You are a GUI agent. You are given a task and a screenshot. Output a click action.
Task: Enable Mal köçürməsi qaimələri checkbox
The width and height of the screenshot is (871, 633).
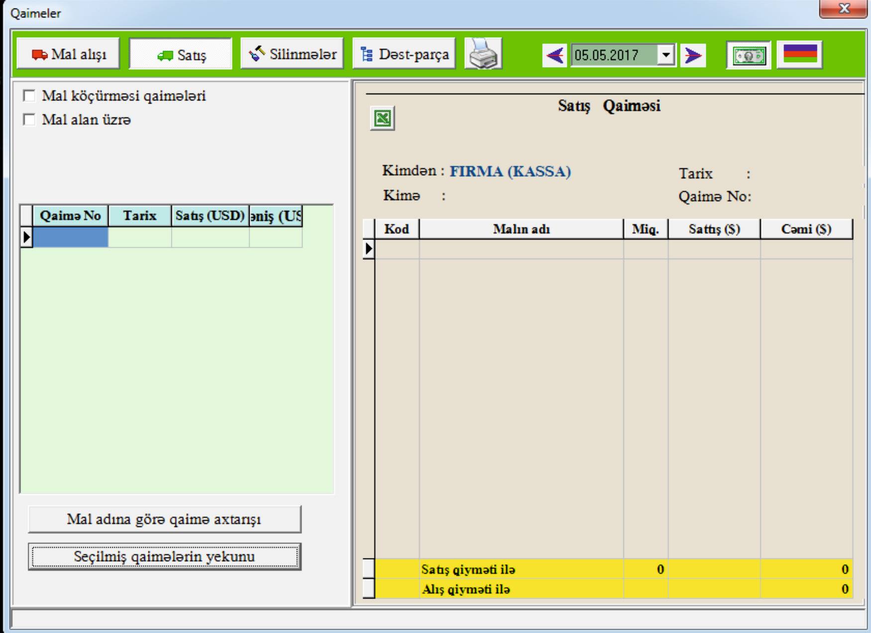click(29, 96)
